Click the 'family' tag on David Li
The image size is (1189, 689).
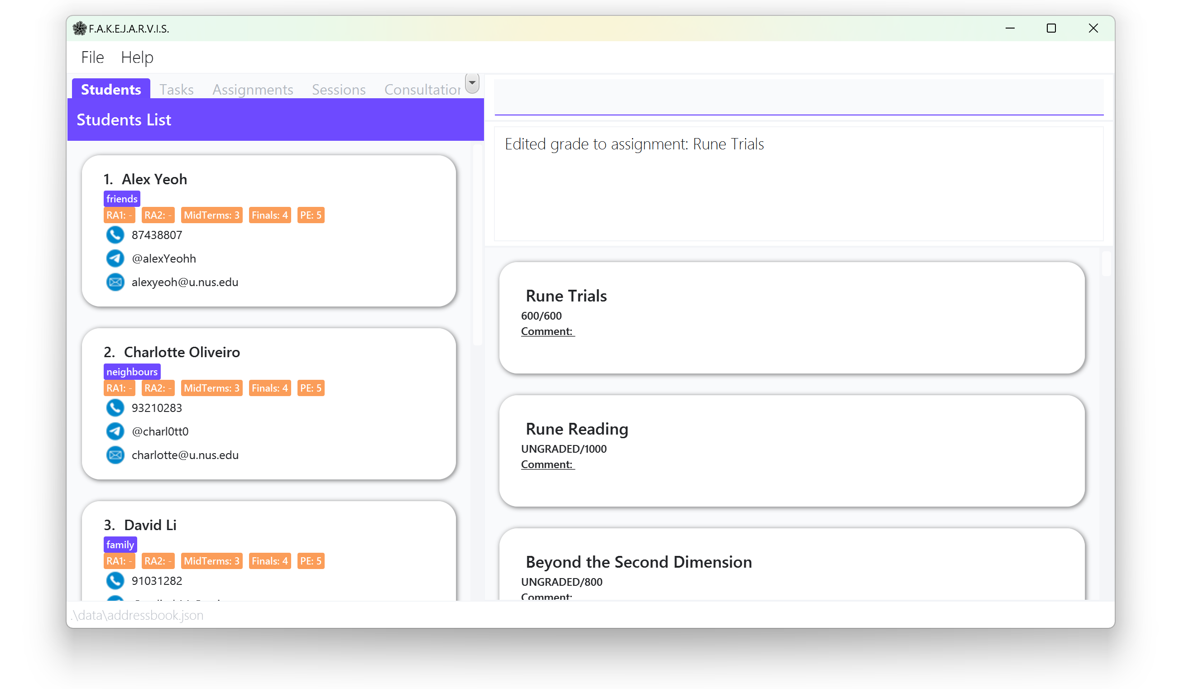120,545
